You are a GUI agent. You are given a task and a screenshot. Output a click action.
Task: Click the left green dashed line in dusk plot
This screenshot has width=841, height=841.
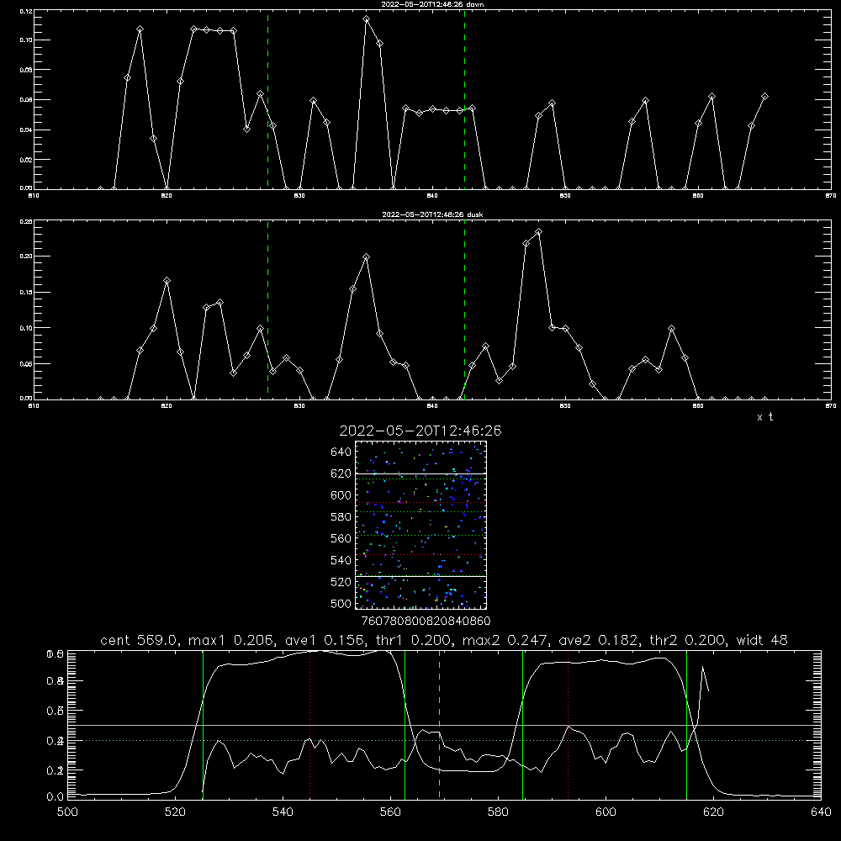(267, 310)
